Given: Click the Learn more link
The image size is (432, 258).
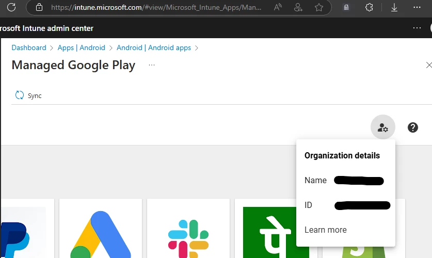Looking at the screenshot, I should click(325, 230).
